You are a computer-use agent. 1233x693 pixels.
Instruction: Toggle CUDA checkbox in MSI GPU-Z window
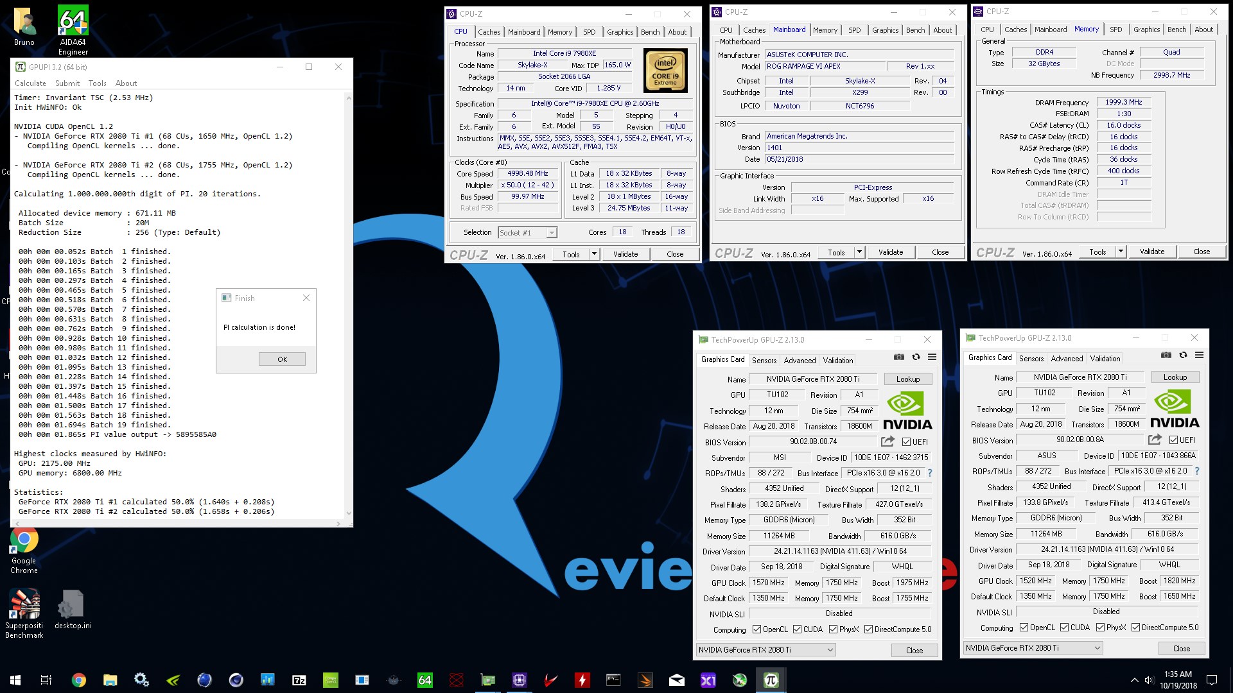pos(797,629)
